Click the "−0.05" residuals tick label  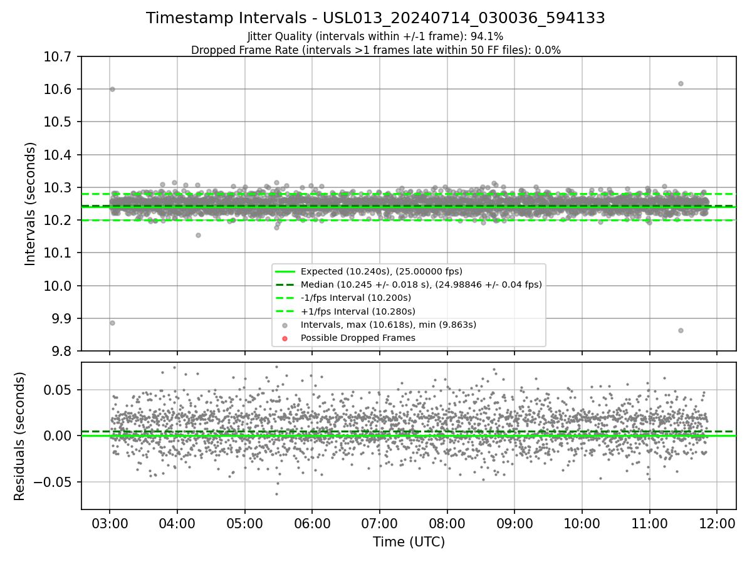pos(53,482)
